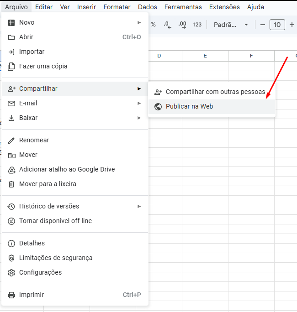Screen dimensions: 297x312
Task: Click the Mover folder-arrow icon
Action: (x=11, y=155)
